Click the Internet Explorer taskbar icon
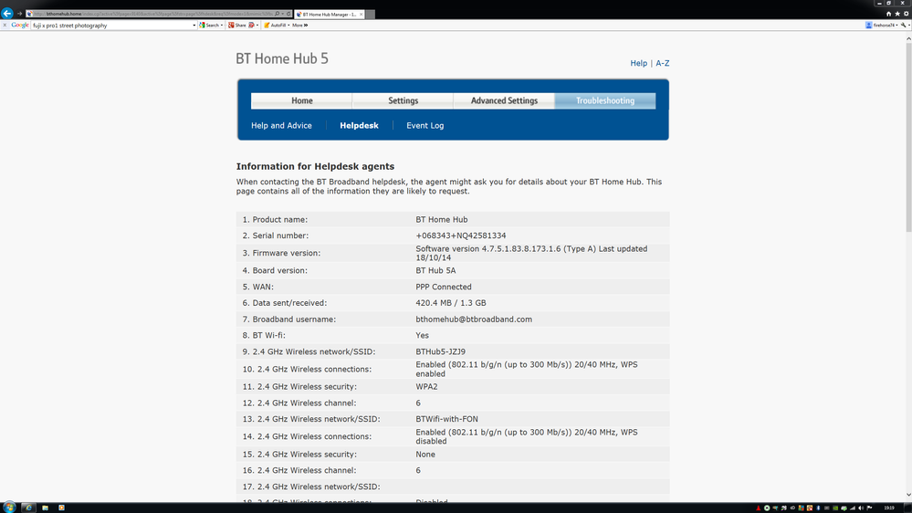The height and width of the screenshot is (513, 912). [x=28, y=508]
